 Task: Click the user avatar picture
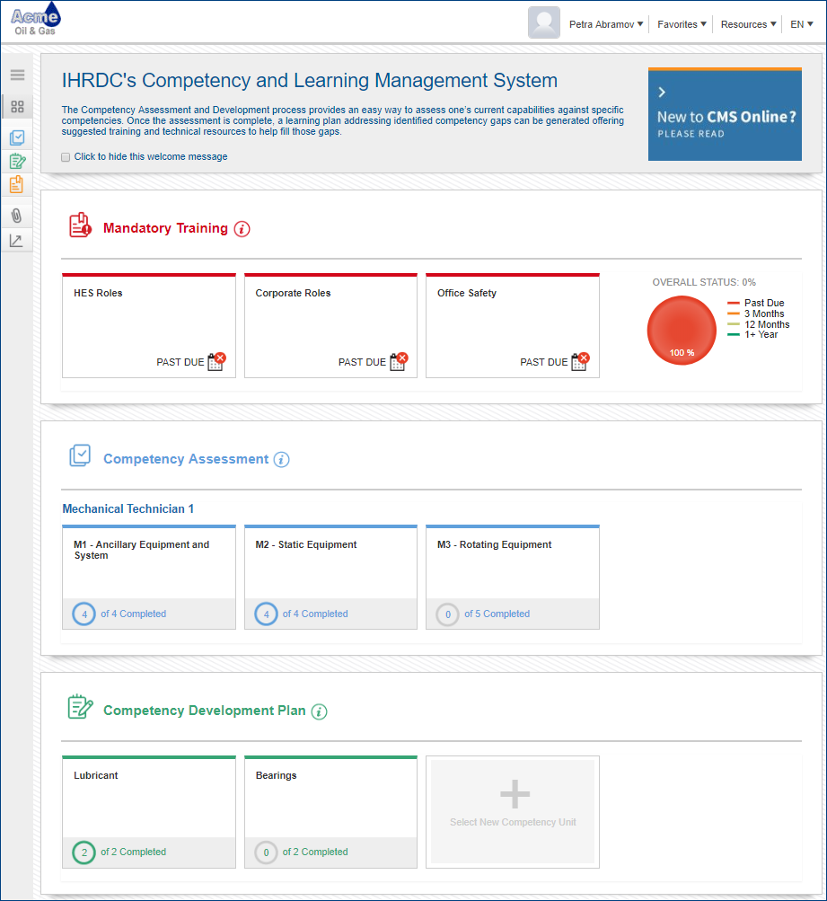click(544, 23)
